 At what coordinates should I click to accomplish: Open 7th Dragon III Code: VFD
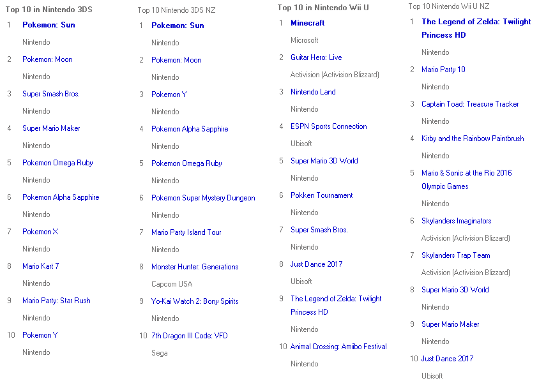point(190,336)
